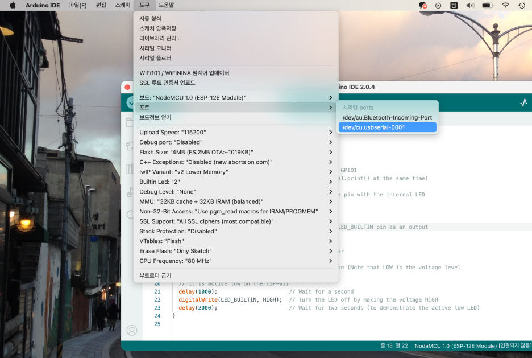Expand C++ Exceptions submenu
Image resolution: width=532 pixels, height=358 pixels.
pyautogui.click(x=236, y=162)
